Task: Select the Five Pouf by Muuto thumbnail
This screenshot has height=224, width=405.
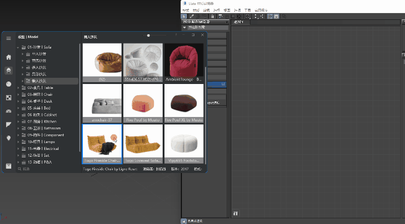Action: pos(143,103)
